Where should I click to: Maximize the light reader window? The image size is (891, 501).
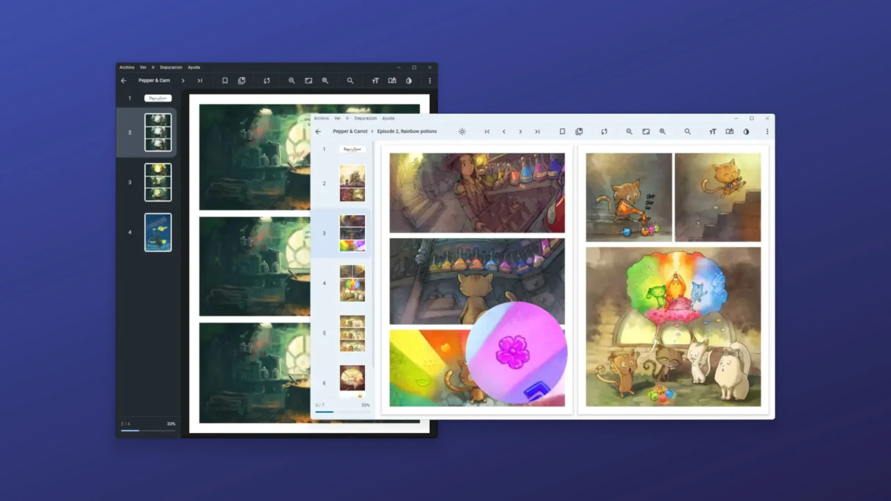pos(751,118)
